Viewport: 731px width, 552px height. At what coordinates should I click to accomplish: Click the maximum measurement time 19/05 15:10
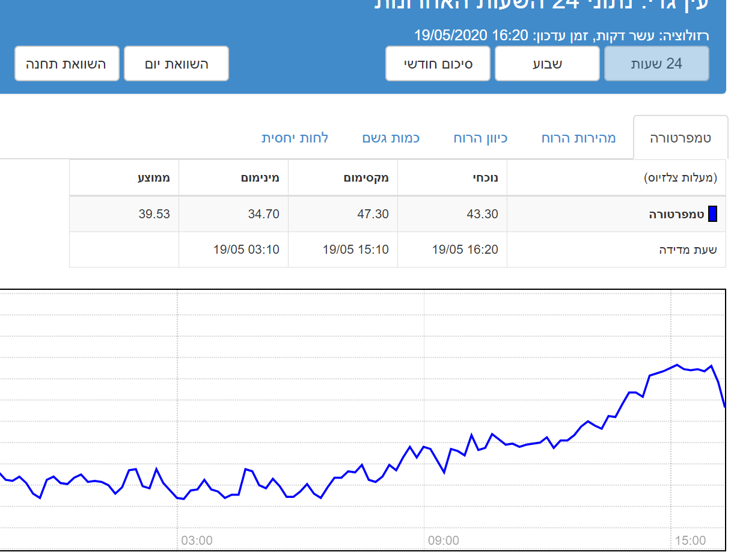tap(355, 250)
